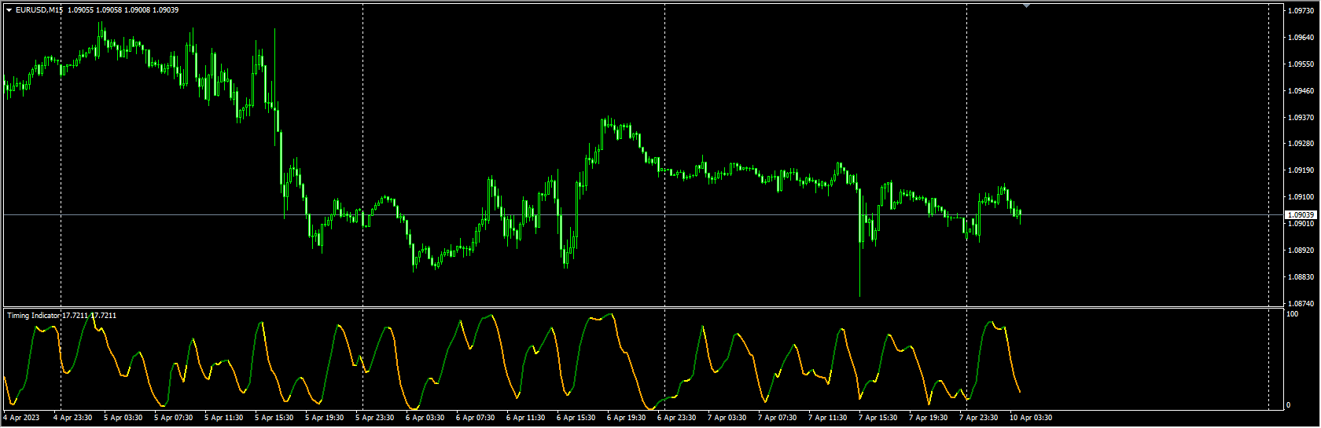1321x428 pixels.
Task: Click the 1.09190 price axis label
Action: tap(1301, 170)
